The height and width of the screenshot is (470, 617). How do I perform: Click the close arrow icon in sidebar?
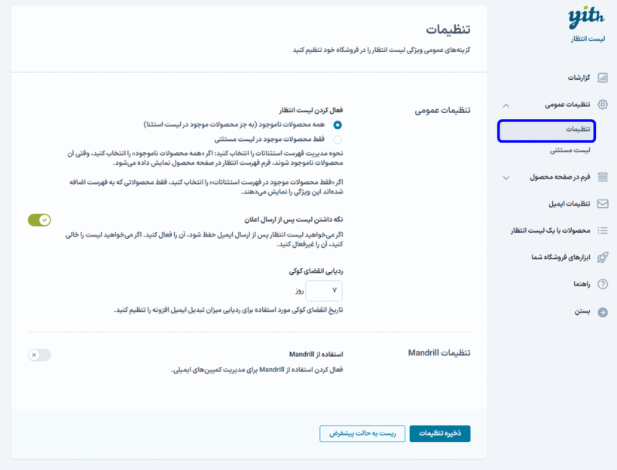click(x=603, y=313)
